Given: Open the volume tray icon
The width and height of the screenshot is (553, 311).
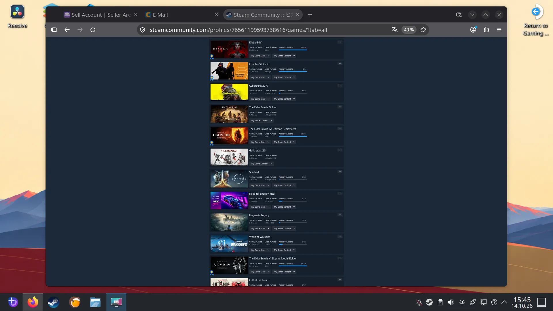Looking at the screenshot, I should pyautogui.click(x=451, y=302).
